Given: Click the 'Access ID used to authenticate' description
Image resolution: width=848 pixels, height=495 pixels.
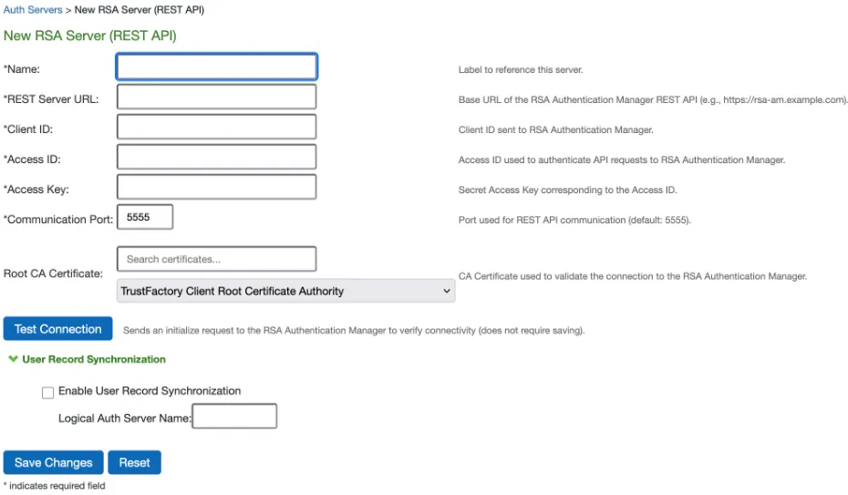Looking at the screenshot, I should coord(621,160).
